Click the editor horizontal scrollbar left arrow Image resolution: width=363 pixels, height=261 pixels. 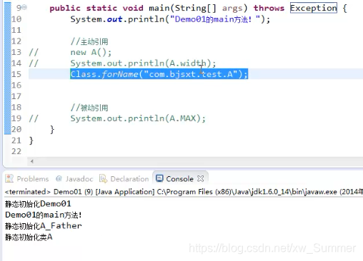point(32,161)
